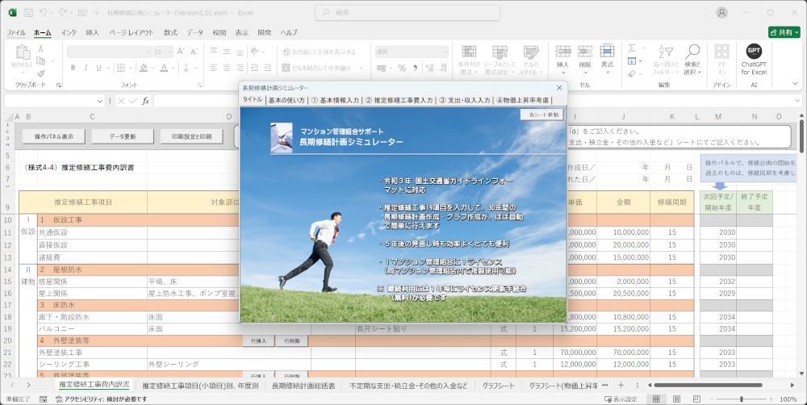The image size is (807, 405).
Task: Select the グラフシート sheet tab
Action: coord(499,386)
